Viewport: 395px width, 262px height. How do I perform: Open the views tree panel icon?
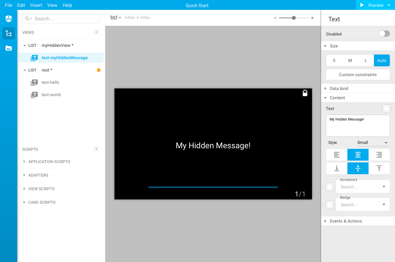pos(9,33)
